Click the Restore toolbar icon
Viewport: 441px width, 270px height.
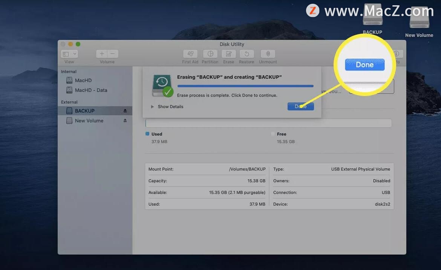click(x=247, y=54)
